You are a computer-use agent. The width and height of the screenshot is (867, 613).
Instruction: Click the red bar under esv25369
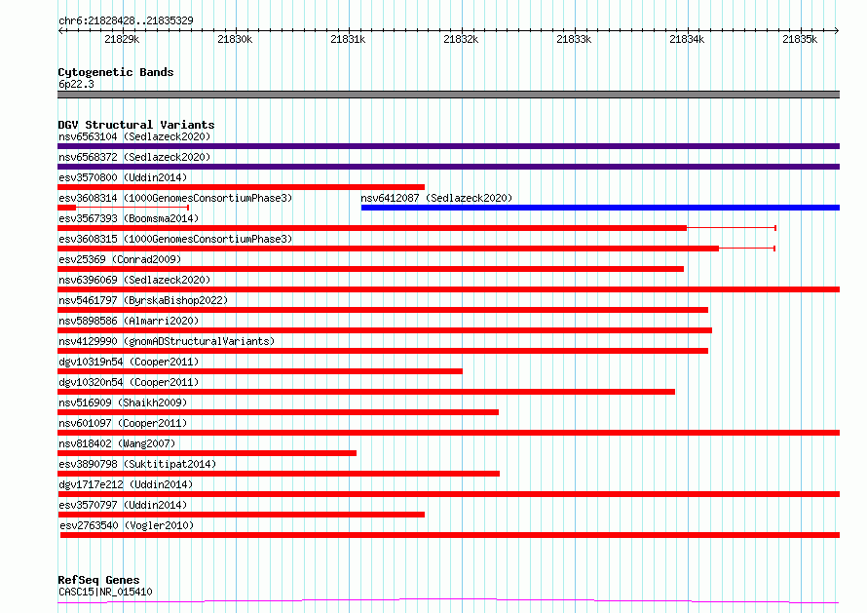(370, 269)
